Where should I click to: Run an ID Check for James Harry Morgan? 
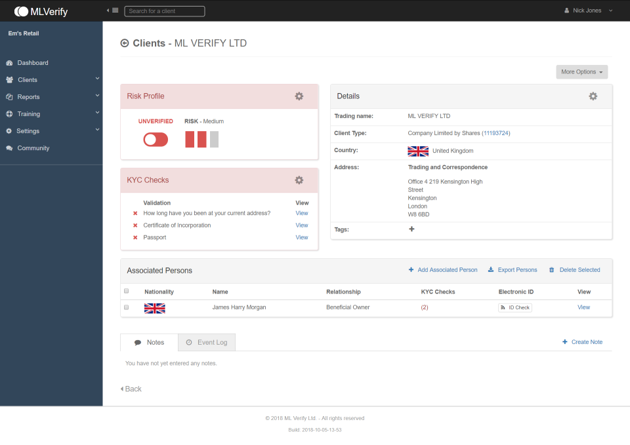(x=514, y=307)
